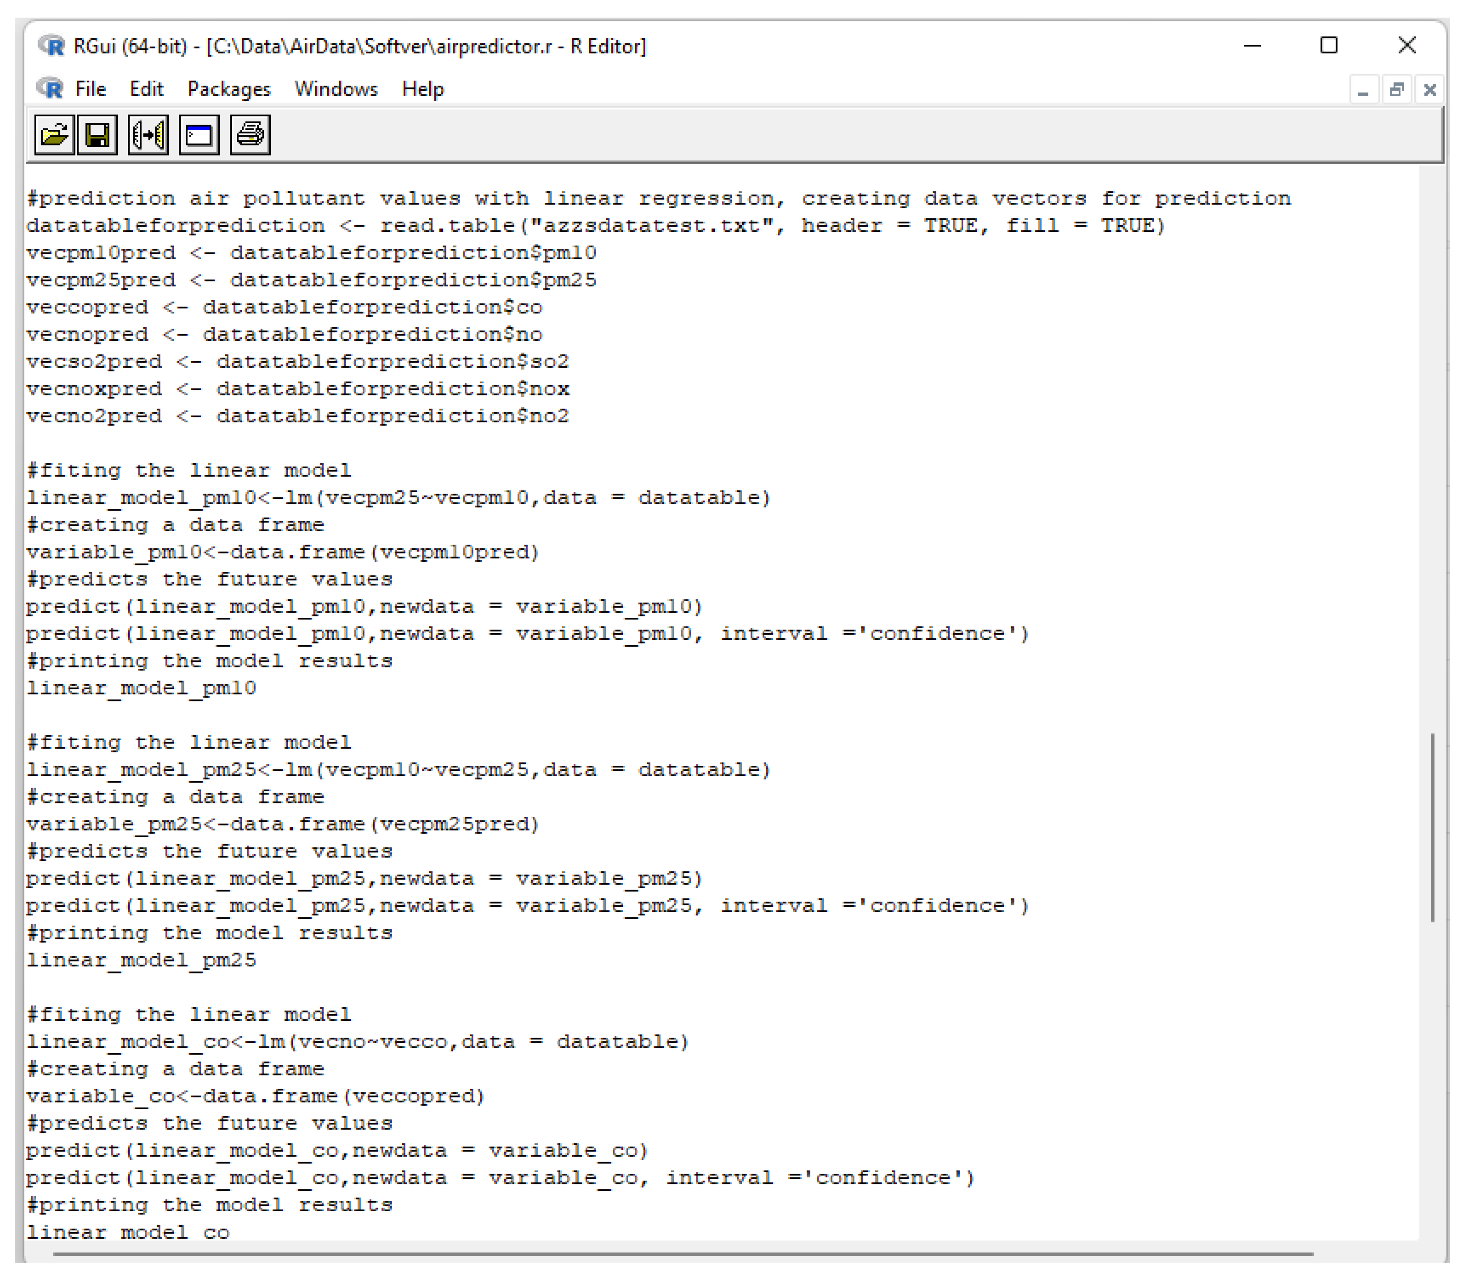This screenshot has height=1278, width=1470.
Task: Open the Edit menu
Action: [x=146, y=89]
